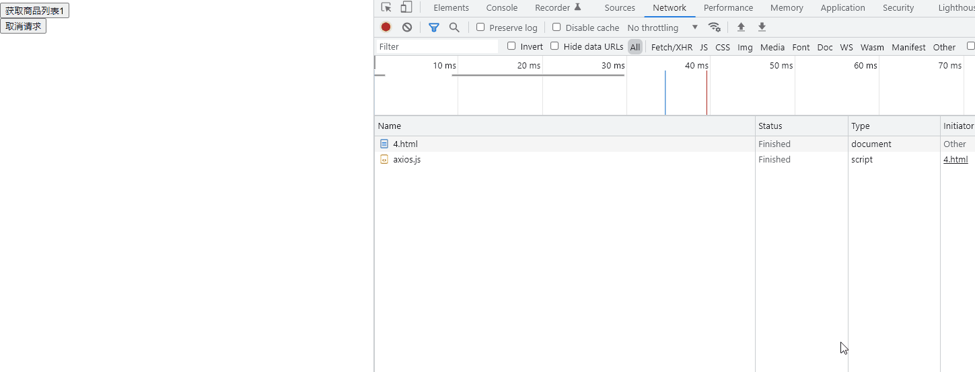The width and height of the screenshot is (975, 372).
Task: Activate the inspect element picker icon
Action: (x=386, y=7)
